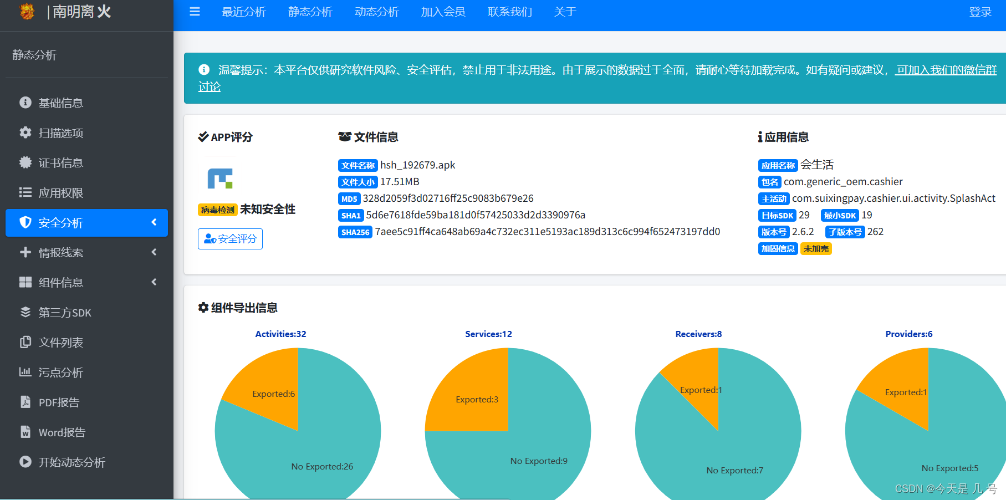Click the 基础信息 info icon
The height and width of the screenshot is (500, 1006).
pos(25,103)
